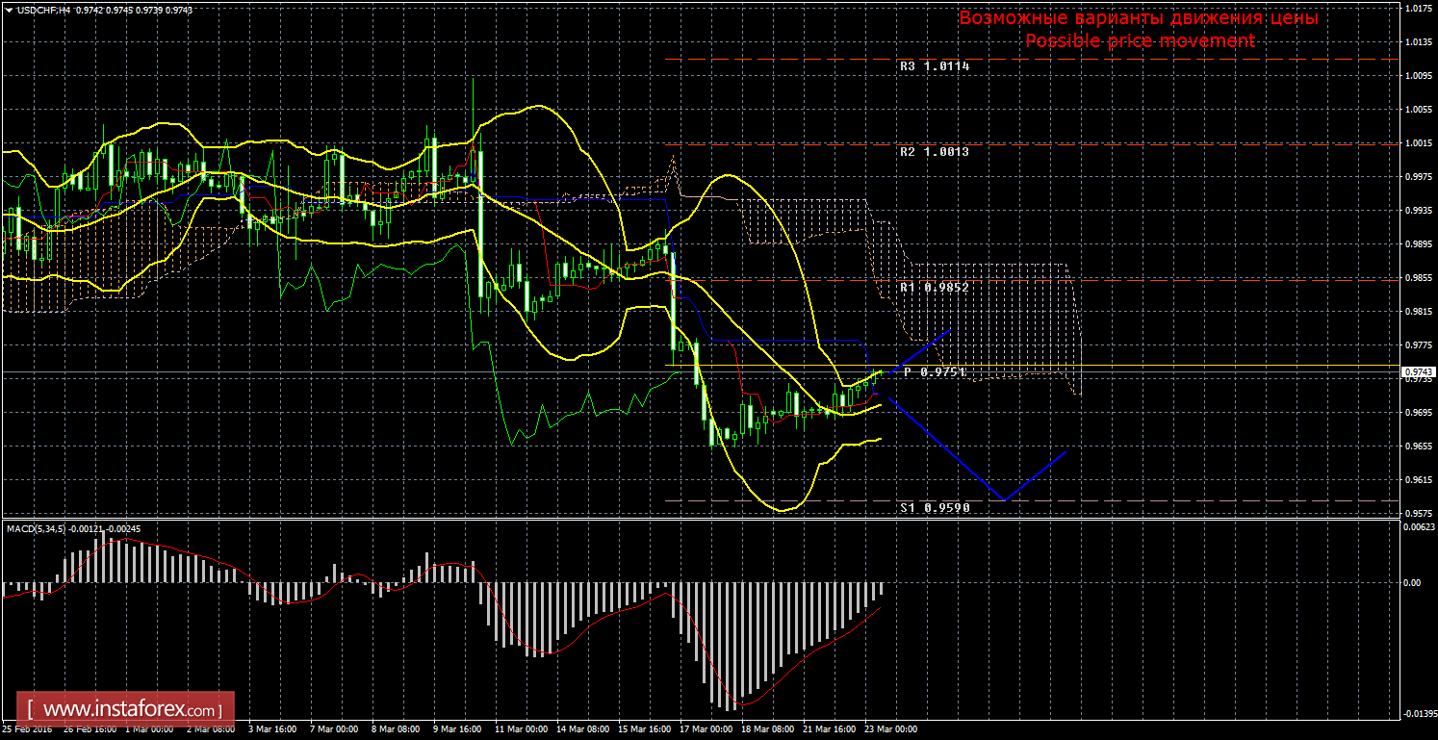Viewport: 1438px width, 740px height.
Task: Click price scale value 0.9975
Action: [x=1419, y=177]
